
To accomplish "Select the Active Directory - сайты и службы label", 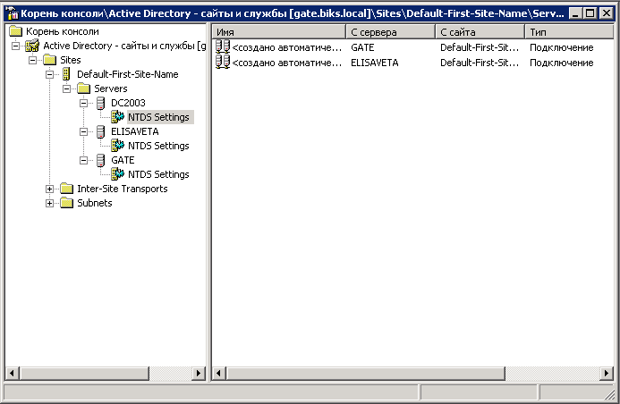I will click(x=124, y=46).
